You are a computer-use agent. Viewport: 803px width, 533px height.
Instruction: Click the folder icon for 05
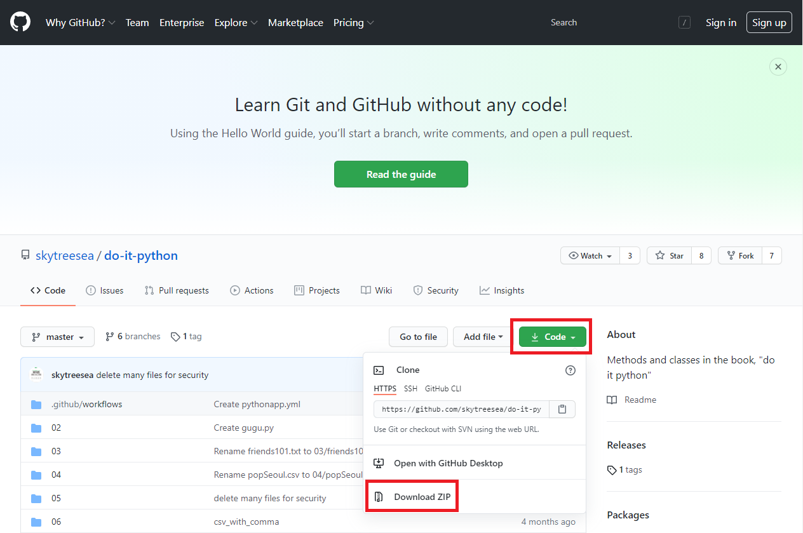click(36, 498)
